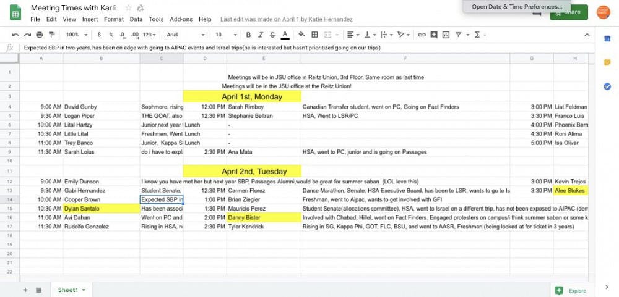Open the Tools menu

pos(157,19)
